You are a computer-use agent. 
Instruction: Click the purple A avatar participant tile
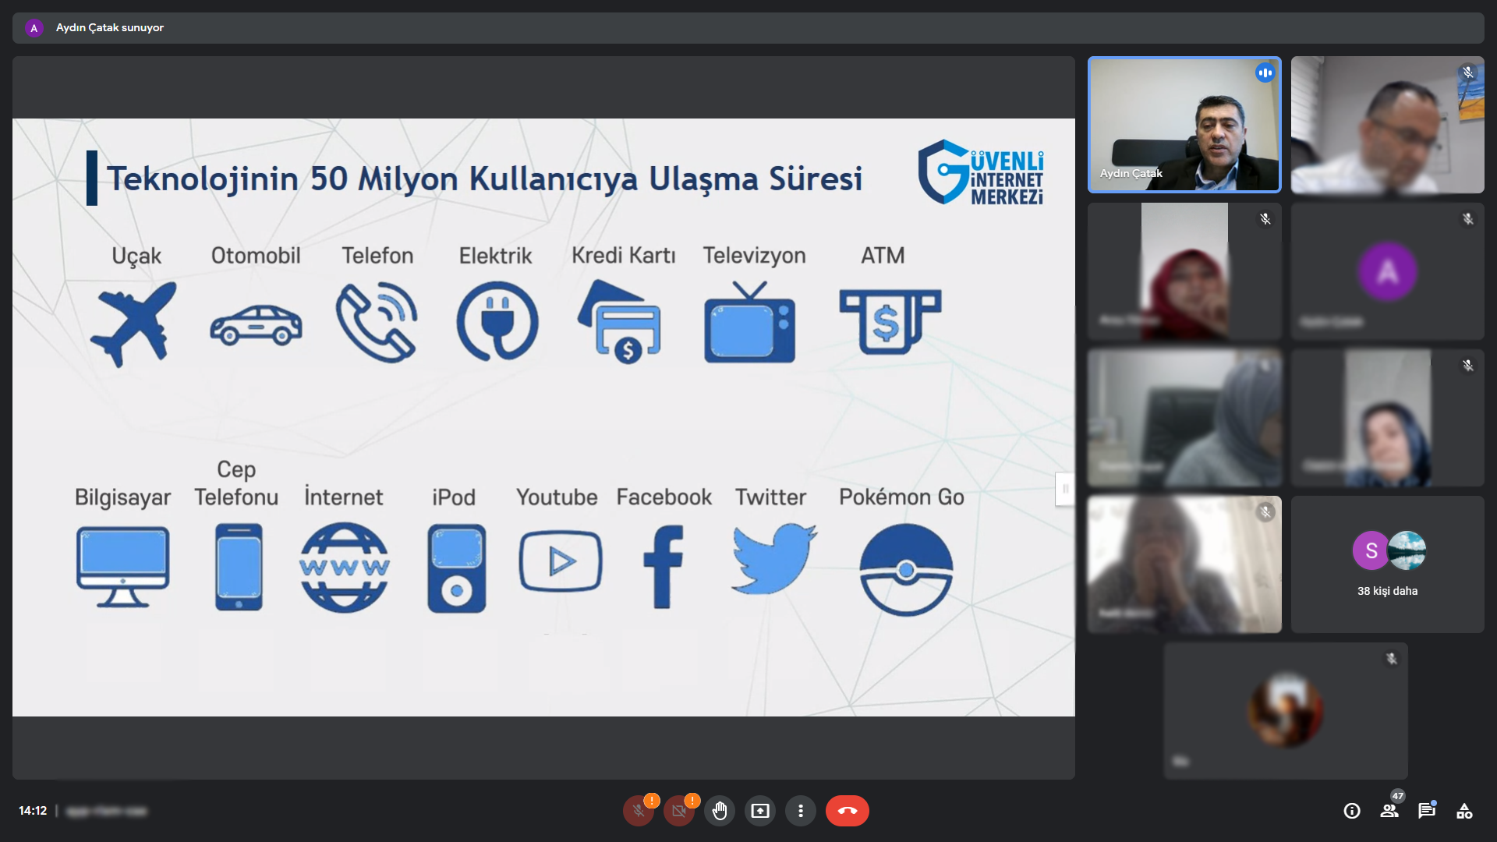pos(1388,271)
